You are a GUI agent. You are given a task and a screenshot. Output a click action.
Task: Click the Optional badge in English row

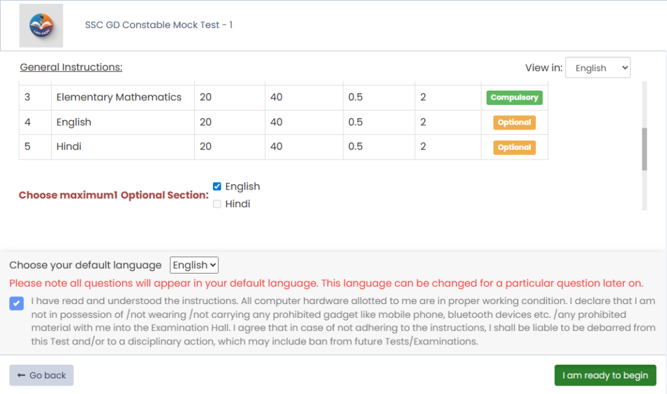(x=514, y=122)
